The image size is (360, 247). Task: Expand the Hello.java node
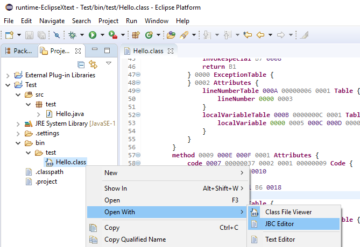(38, 114)
